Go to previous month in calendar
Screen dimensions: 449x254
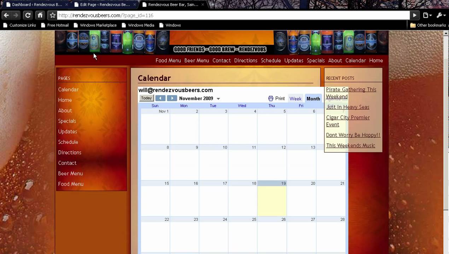click(x=160, y=98)
